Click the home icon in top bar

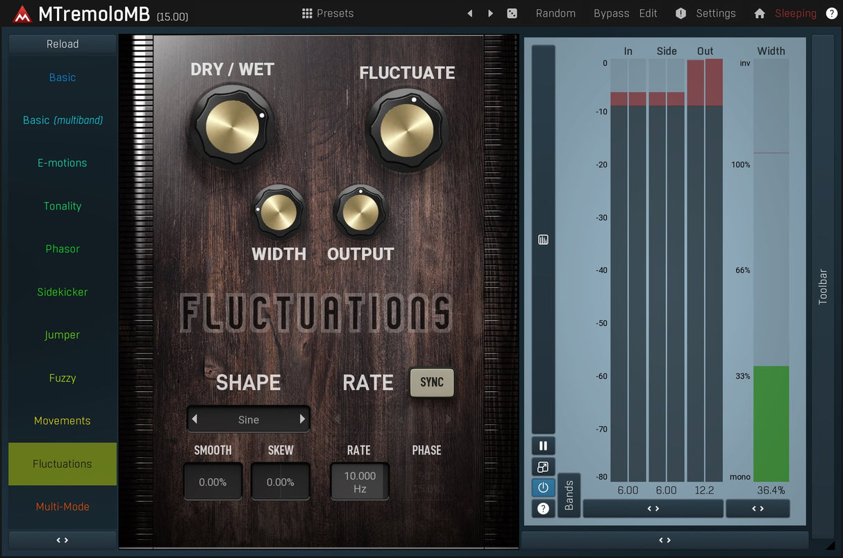point(759,13)
